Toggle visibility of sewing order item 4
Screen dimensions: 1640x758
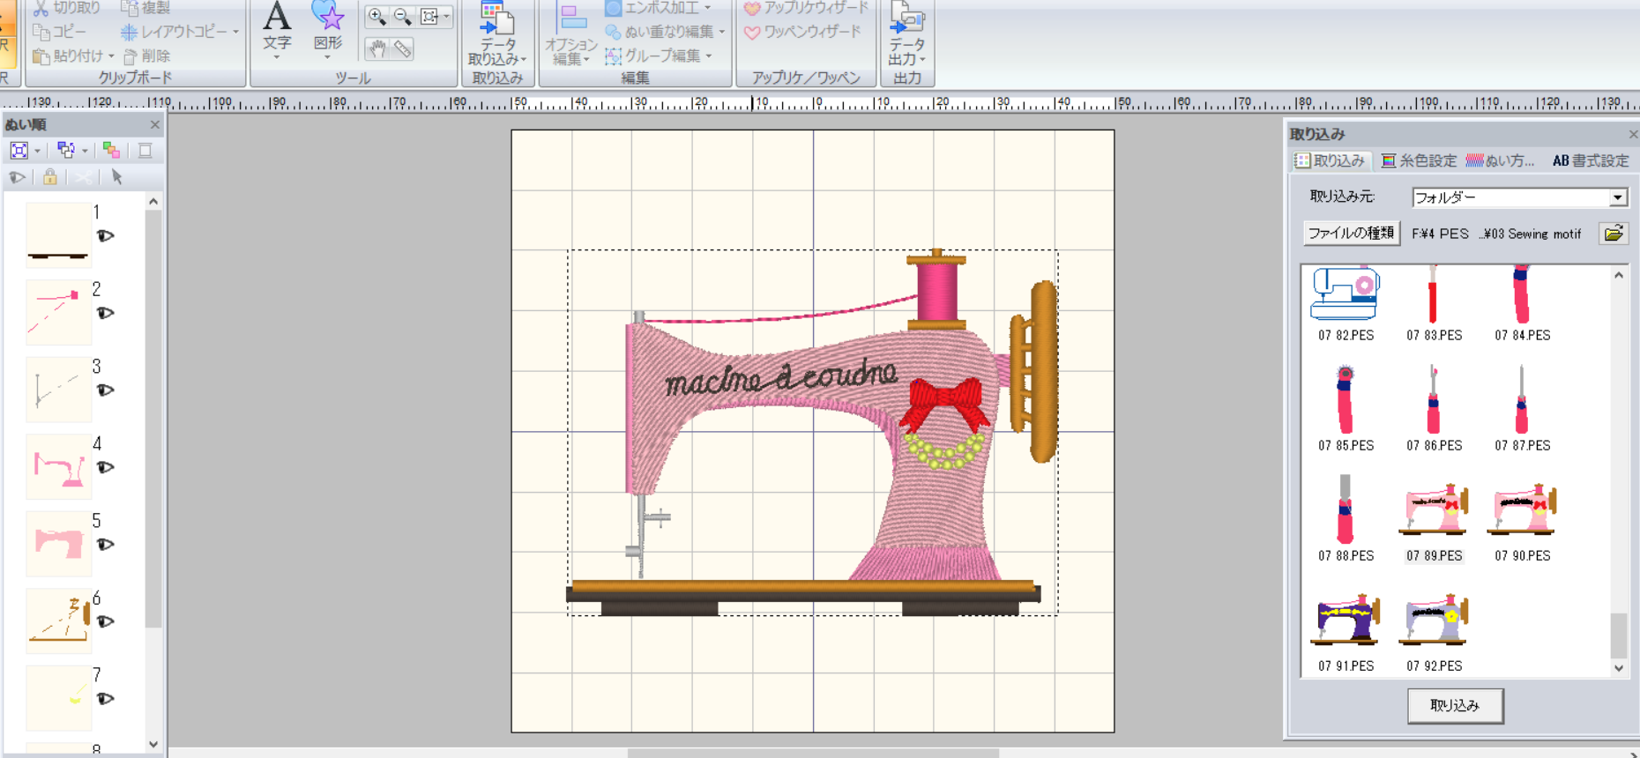click(x=106, y=467)
